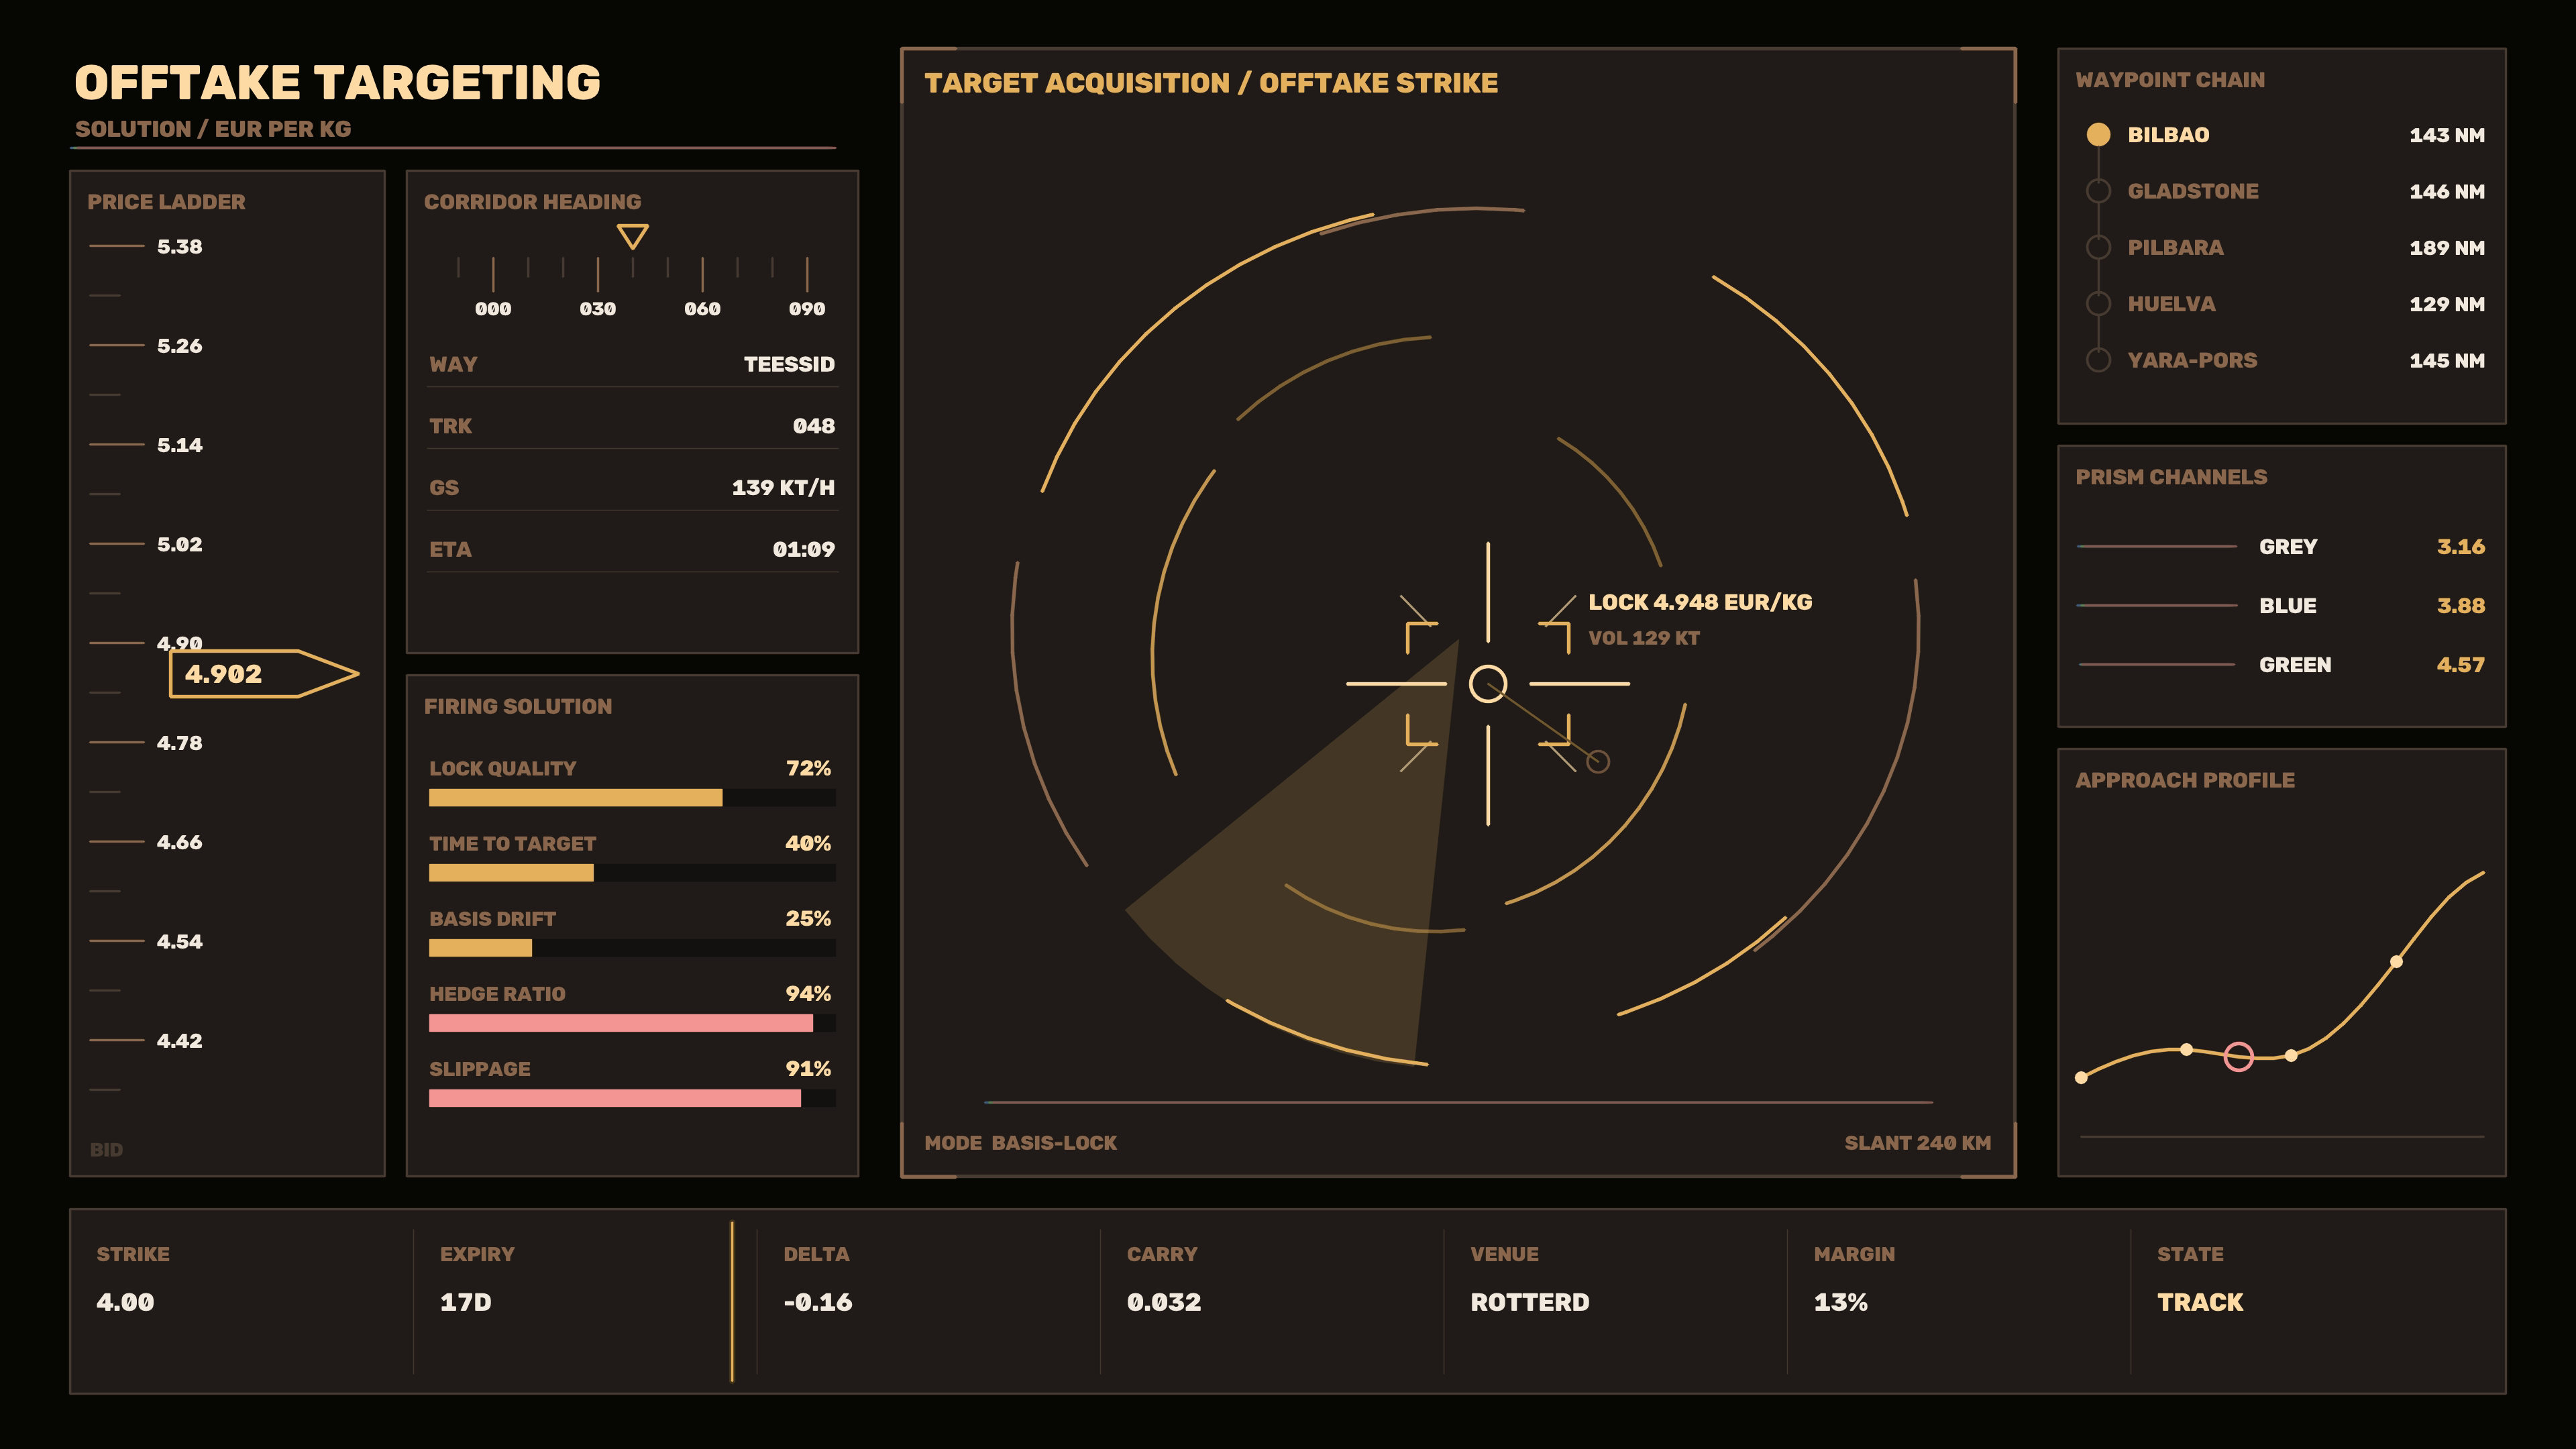Click the pink ring on approach profile
This screenshot has width=2576, height=1449.
coord(2238,1056)
